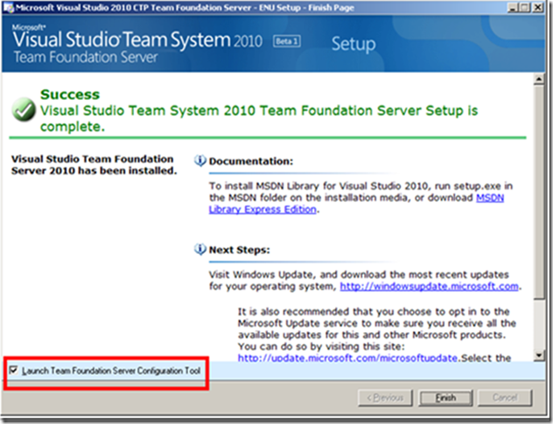Uncheck Launch Team Foundation Server Configuration Tool
553x424 pixels.
pos(12,371)
